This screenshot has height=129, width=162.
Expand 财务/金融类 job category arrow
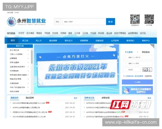point(28,62)
